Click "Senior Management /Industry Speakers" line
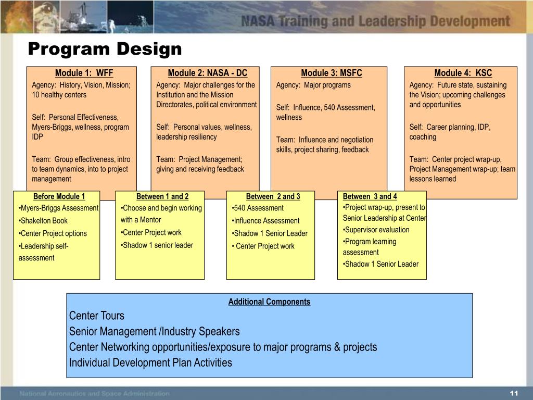 pos(154,331)
